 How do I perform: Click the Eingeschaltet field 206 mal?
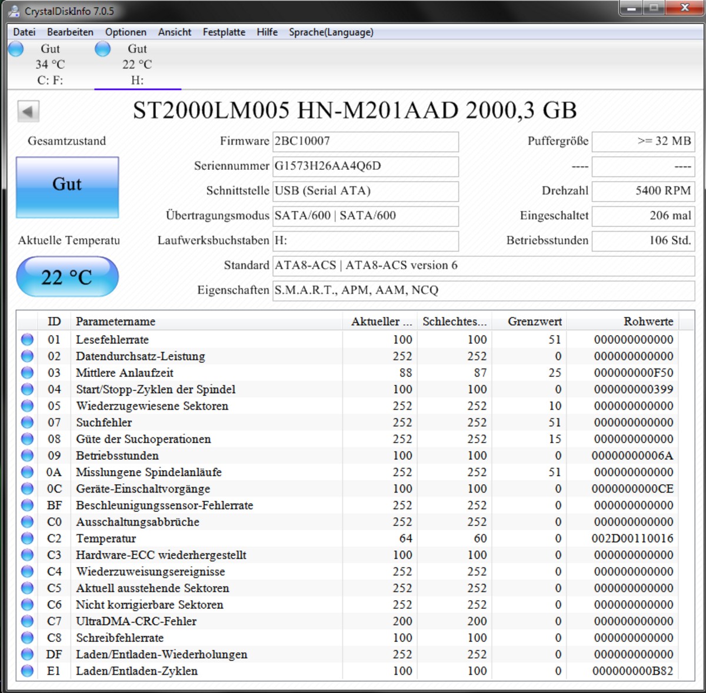click(643, 216)
